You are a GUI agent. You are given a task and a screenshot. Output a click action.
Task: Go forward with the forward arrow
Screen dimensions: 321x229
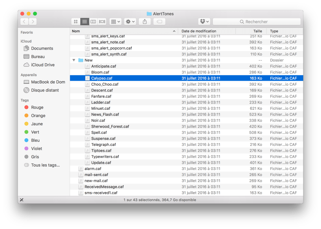click(33, 22)
